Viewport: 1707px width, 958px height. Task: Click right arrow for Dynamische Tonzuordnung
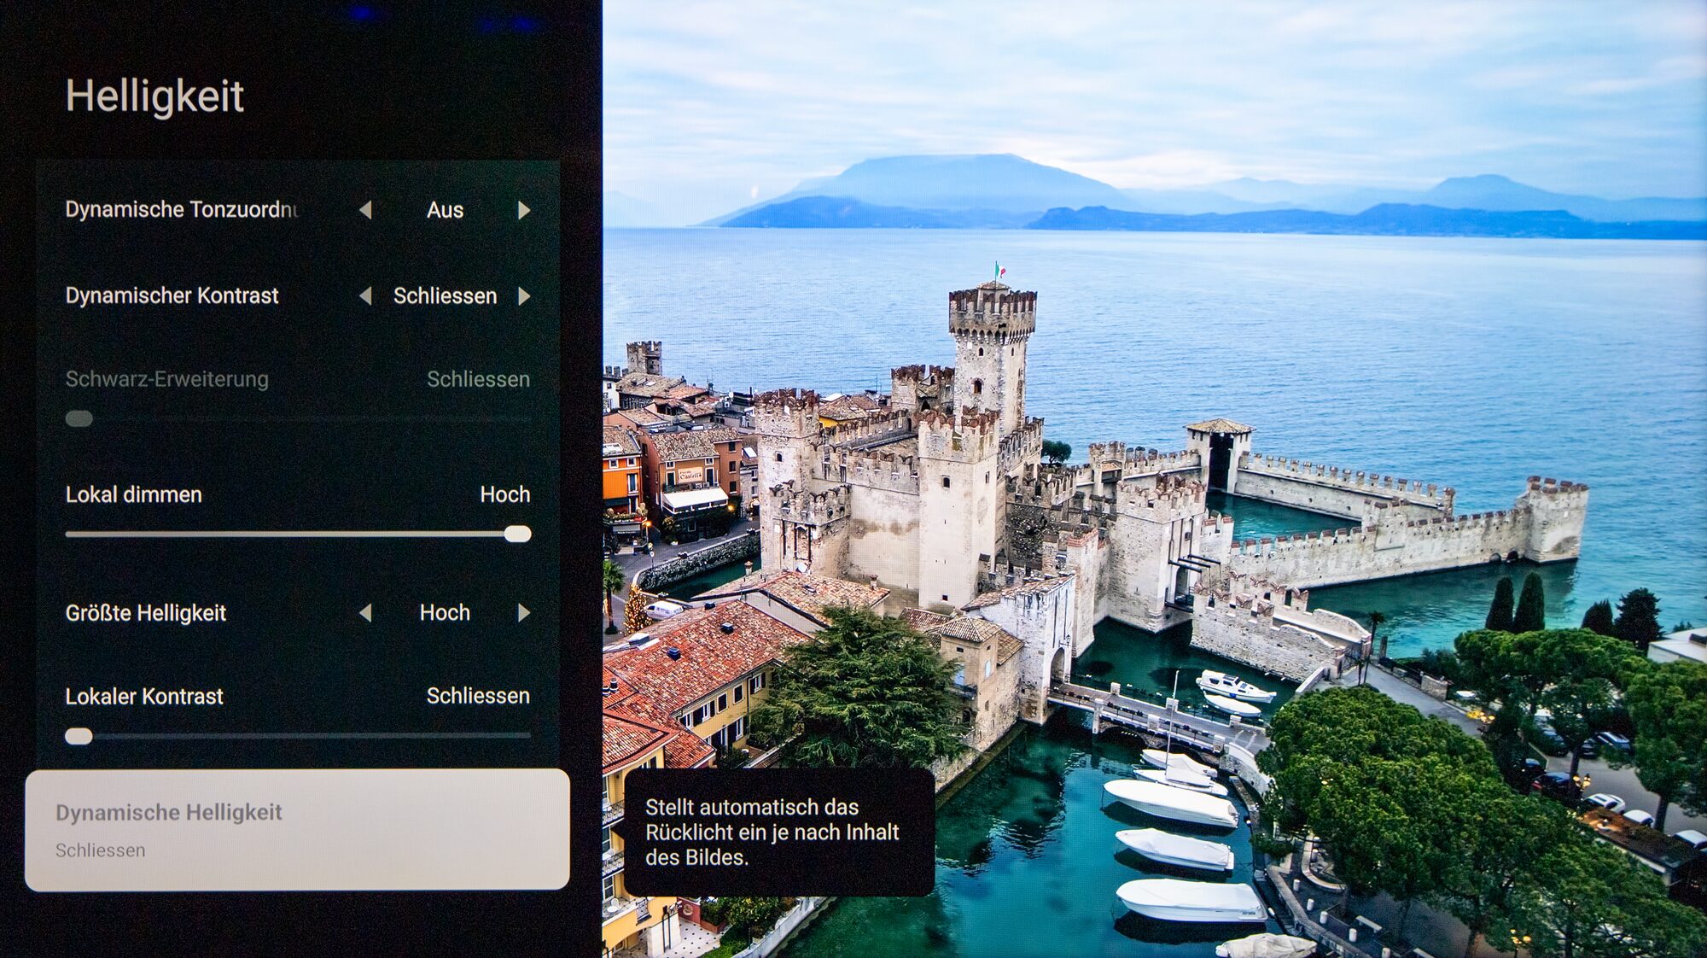[x=524, y=210]
